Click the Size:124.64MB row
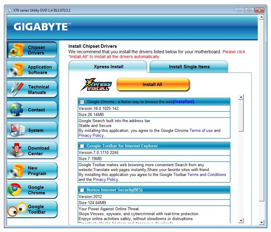This screenshot has width=271, height=232. pos(154,203)
